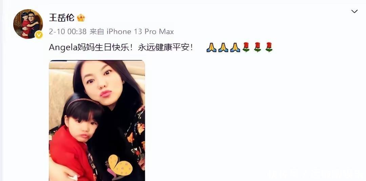Click the crown membership icon beside username
Image resolution: width=366 pixels, height=181 pixels.
click(x=81, y=18)
